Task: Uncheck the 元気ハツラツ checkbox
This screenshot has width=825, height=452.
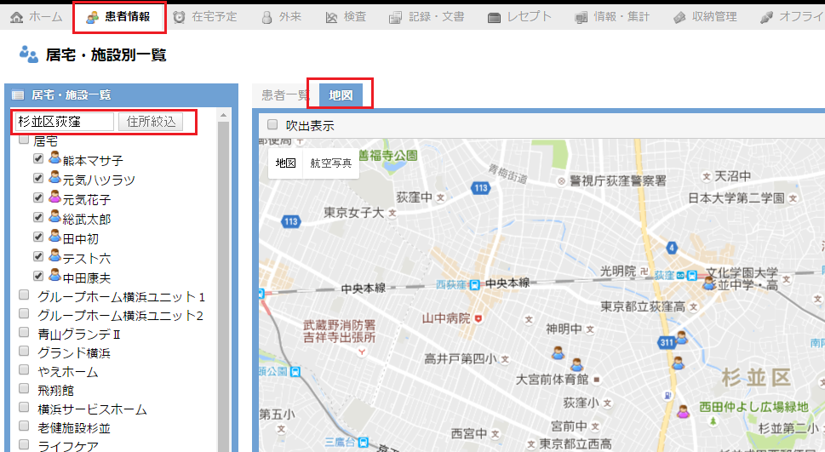Action: [x=37, y=178]
